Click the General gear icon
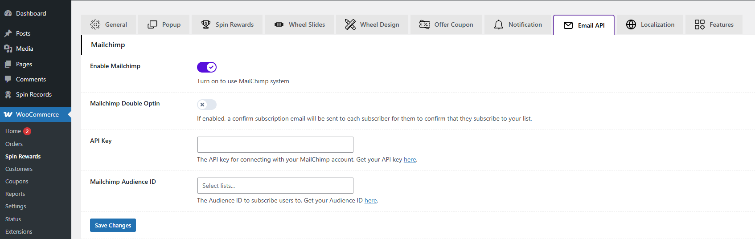The width and height of the screenshot is (755, 239). point(95,24)
